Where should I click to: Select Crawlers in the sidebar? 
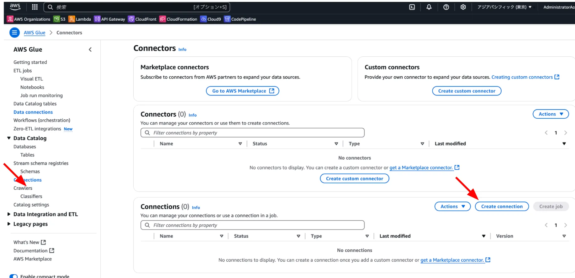pyautogui.click(x=23, y=188)
